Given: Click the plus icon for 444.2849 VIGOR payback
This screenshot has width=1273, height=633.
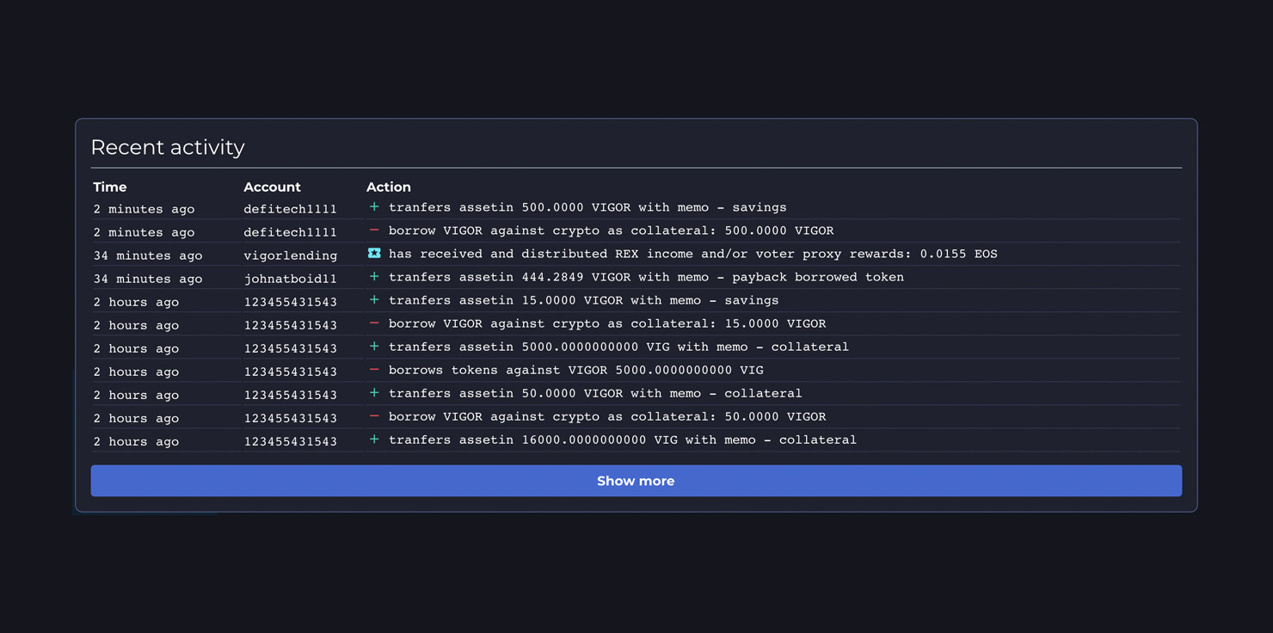Looking at the screenshot, I should click(374, 277).
